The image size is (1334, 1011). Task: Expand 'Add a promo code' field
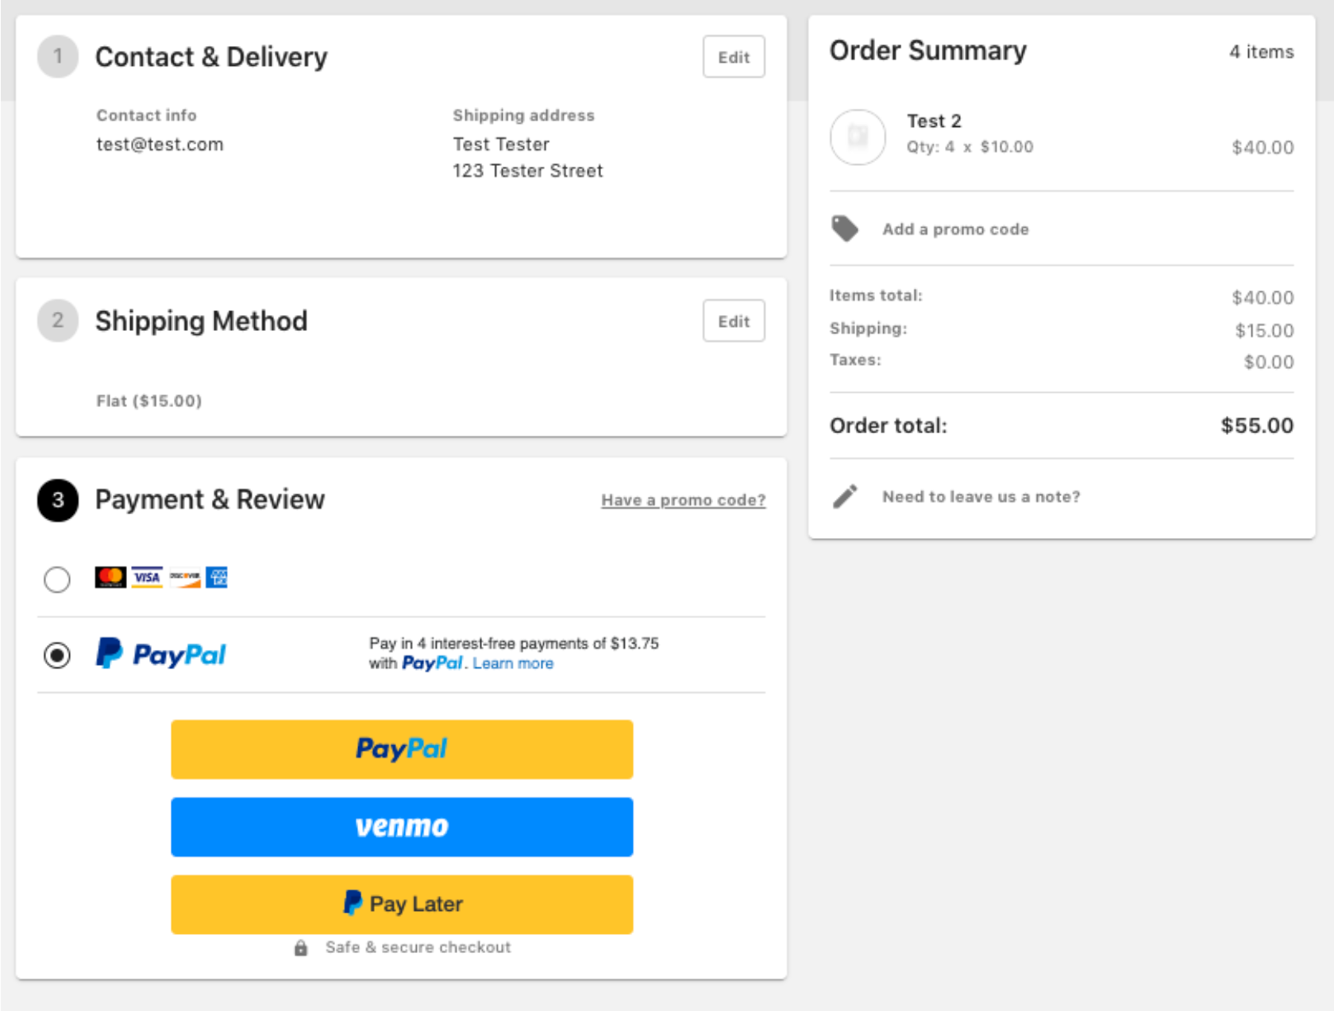tap(955, 229)
